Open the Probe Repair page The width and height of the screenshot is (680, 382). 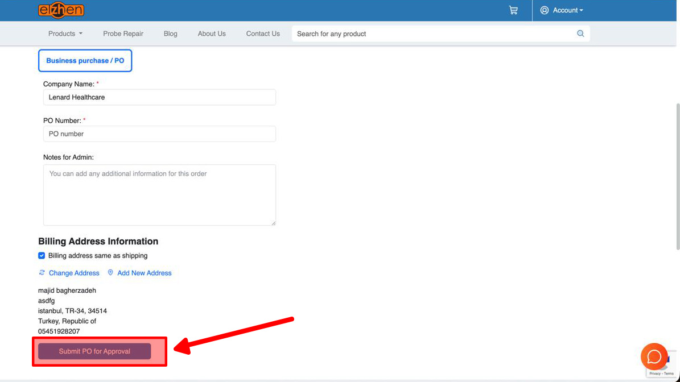click(123, 34)
